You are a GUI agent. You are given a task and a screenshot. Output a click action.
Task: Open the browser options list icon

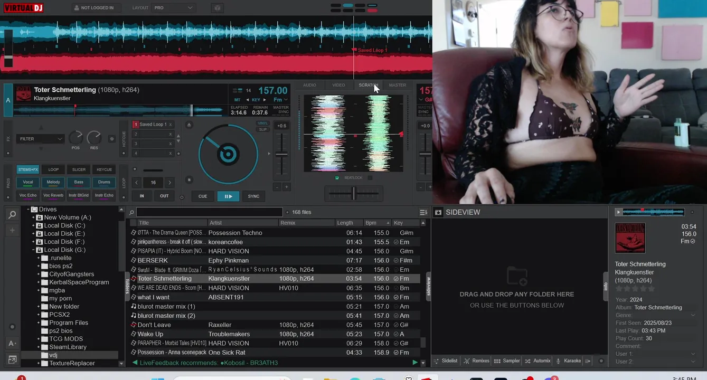(423, 212)
